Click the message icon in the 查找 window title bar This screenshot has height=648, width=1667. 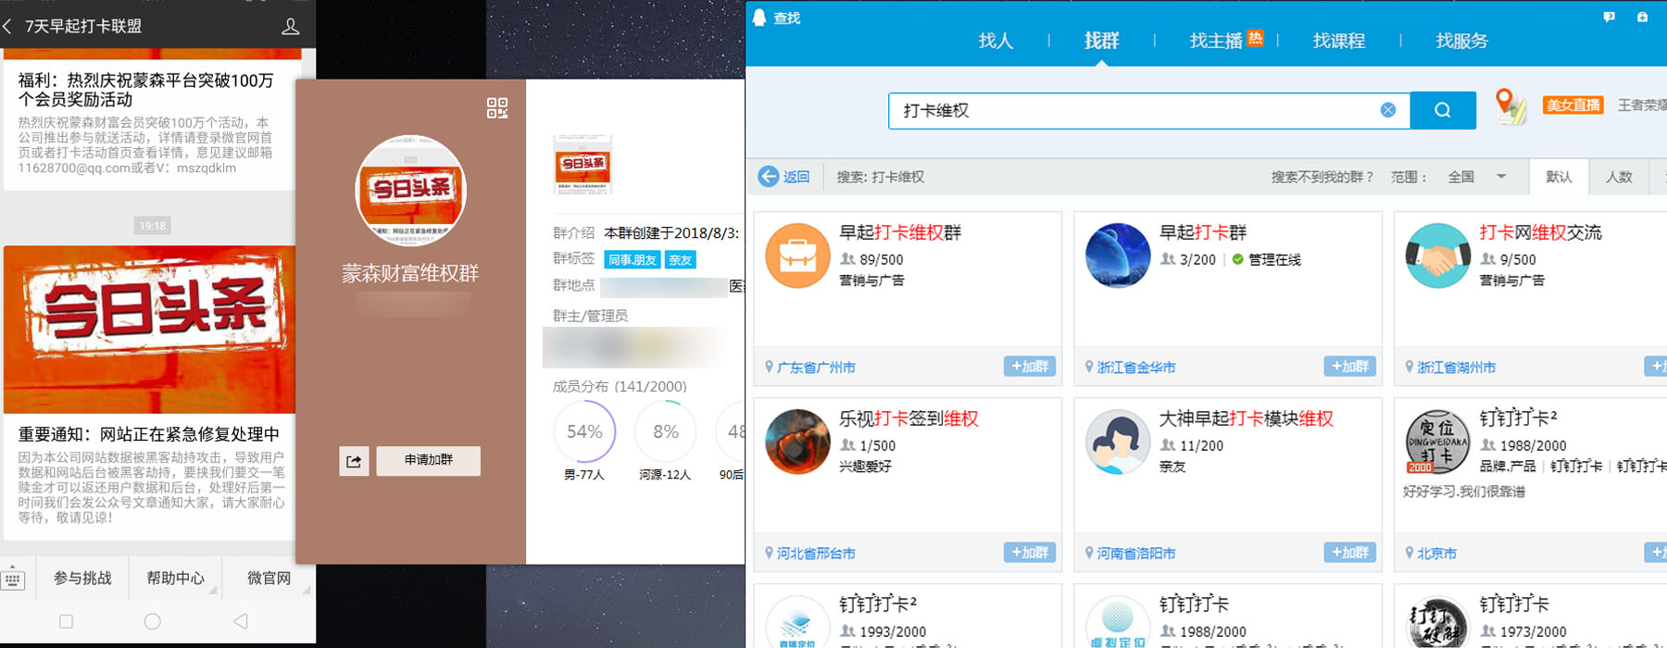1610,17
